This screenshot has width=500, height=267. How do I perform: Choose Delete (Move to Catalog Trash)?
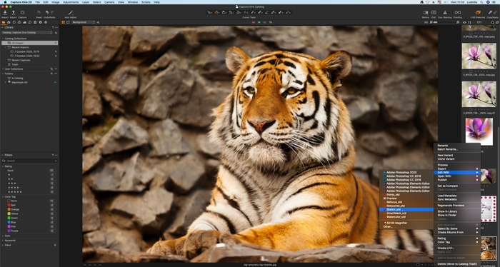457,264
